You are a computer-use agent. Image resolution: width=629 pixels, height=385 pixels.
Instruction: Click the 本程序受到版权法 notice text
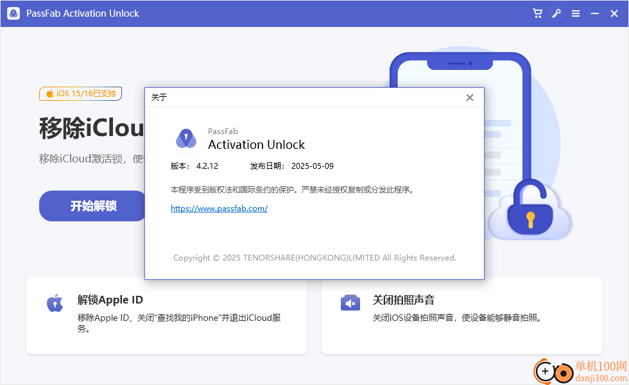[x=292, y=190]
